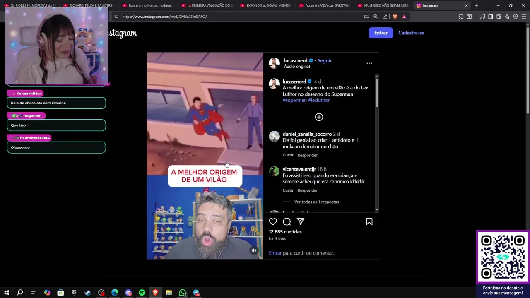Open vicentevalentijr's profile
The height and width of the screenshot is (298, 530).
(x=299, y=169)
